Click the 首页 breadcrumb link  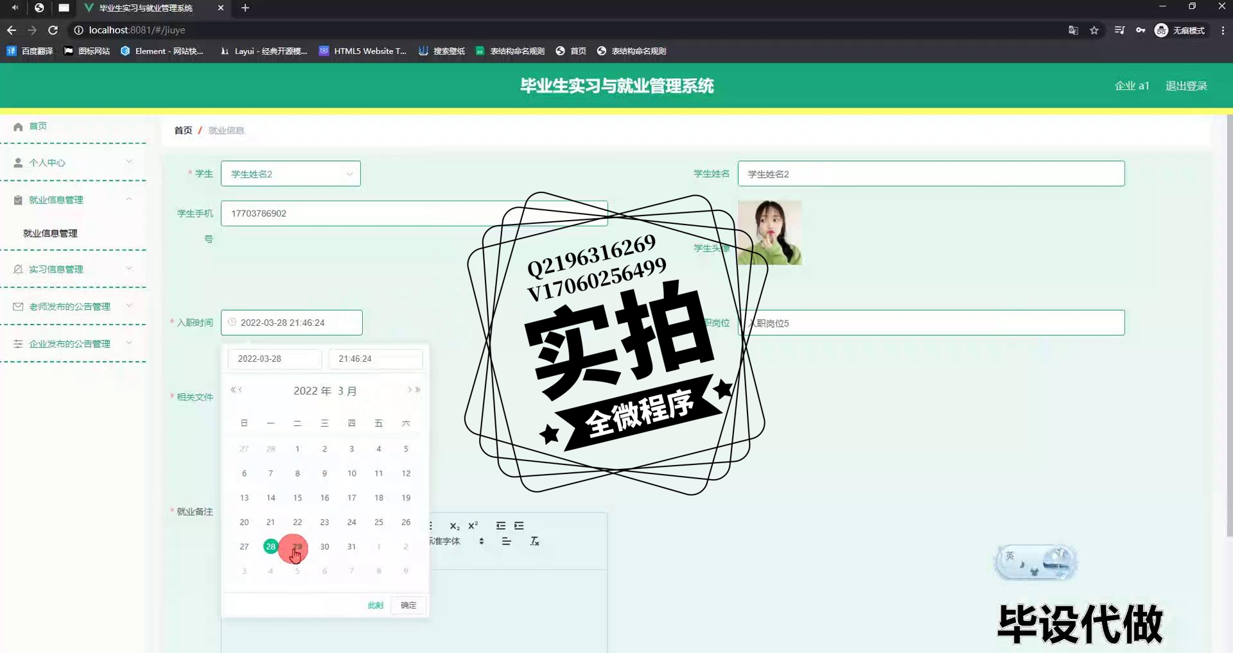(x=183, y=130)
